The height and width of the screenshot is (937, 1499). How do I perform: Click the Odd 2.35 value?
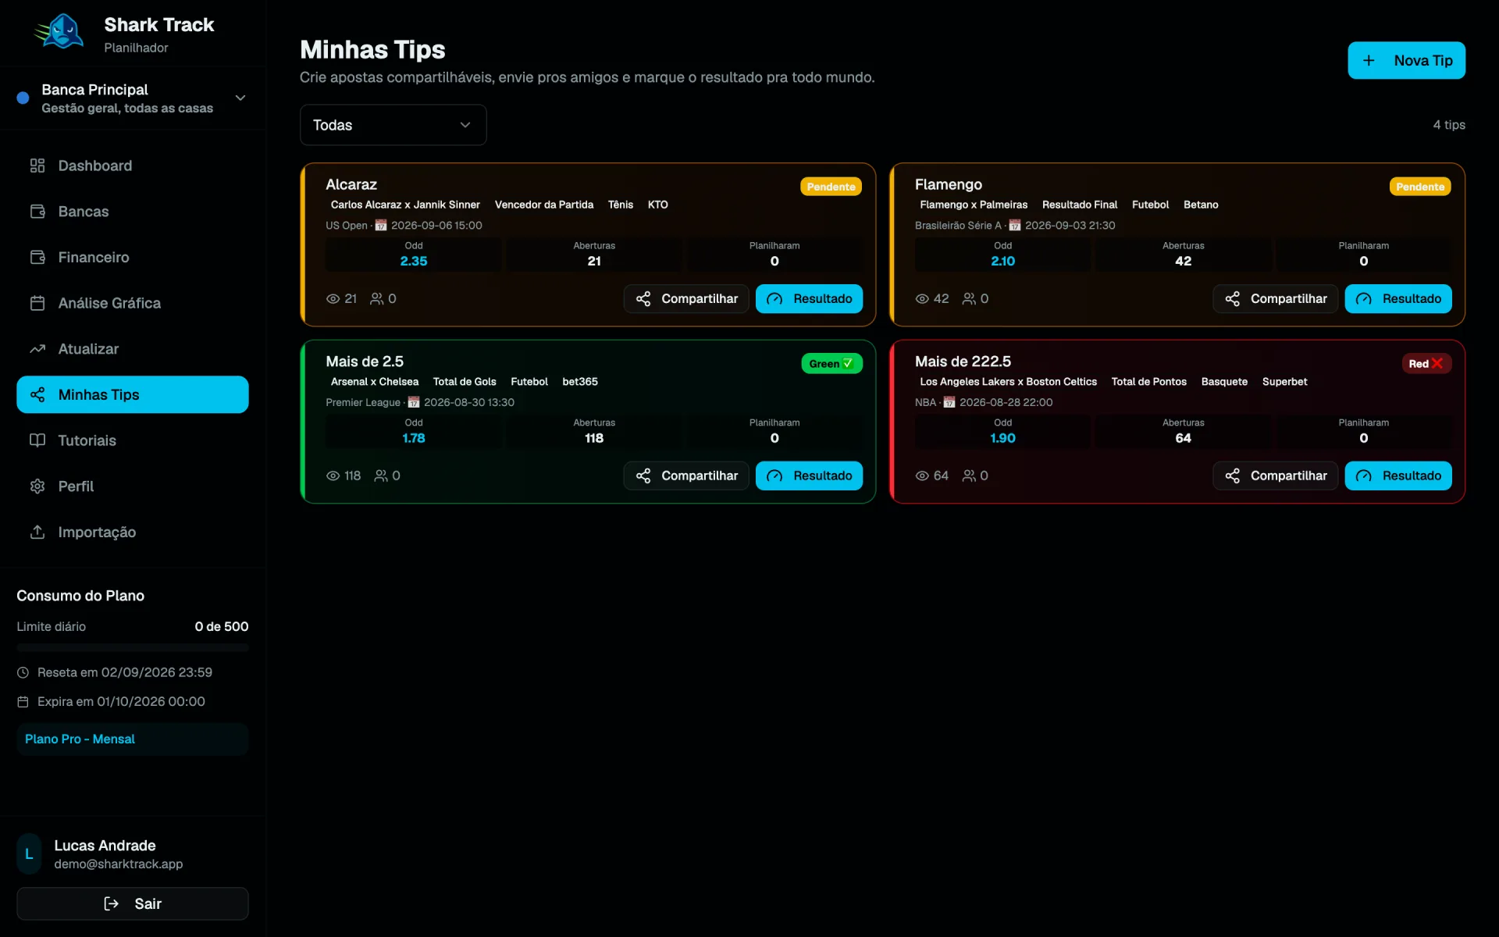pos(413,262)
